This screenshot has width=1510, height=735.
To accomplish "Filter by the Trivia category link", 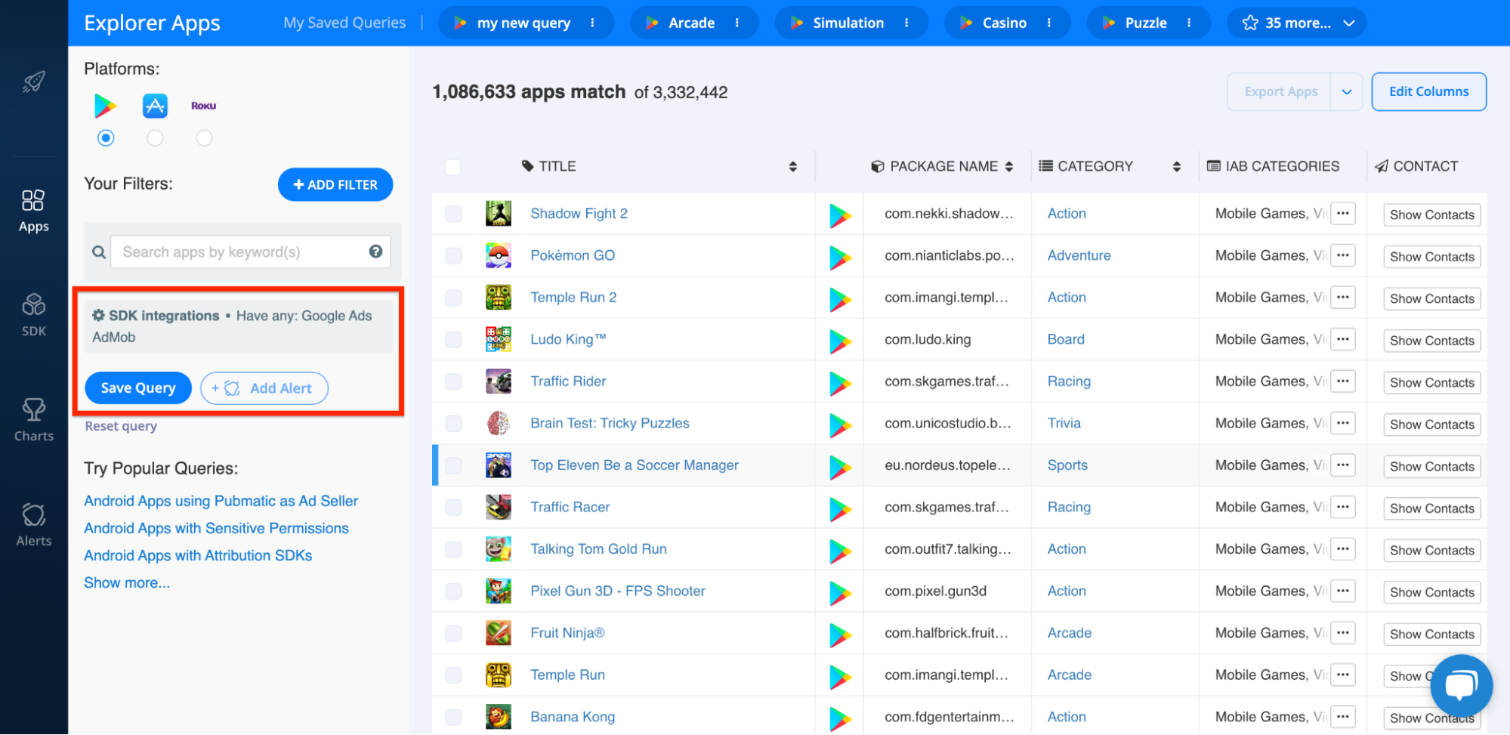I will (x=1064, y=424).
